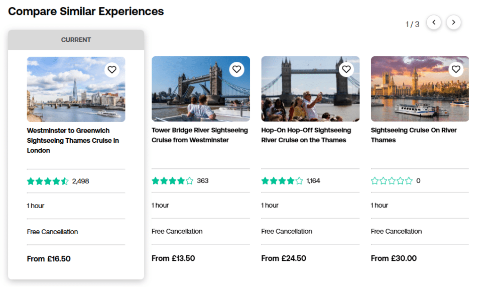492x287 pixels.
Task: Open Tower Bridge River Sightseeing Cruise title link
Action: (200, 135)
